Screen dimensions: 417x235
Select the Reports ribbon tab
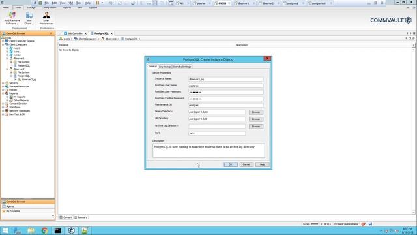point(66,8)
